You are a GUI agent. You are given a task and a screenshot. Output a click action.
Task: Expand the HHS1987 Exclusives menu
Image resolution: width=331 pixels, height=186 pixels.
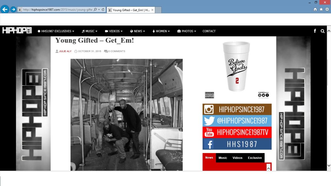coord(56,31)
